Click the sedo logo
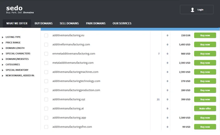220x135 pixels. [x=20, y=10]
